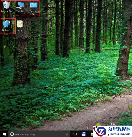Select the Control Panel desktop icon
The width and height of the screenshot is (132, 137).
[x=34, y=9]
